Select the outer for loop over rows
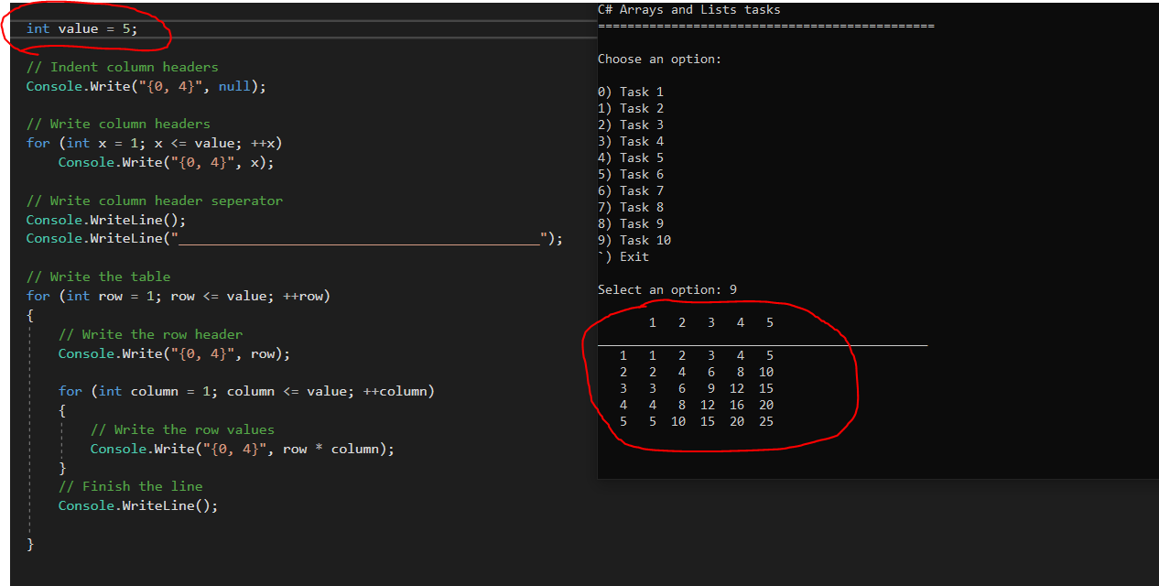The image size is (1159, 586). (179, 295)
